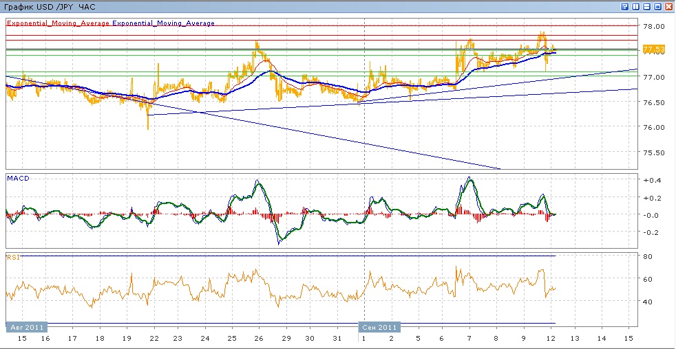The image size is (676, 349).
Task: Click the Сен 2011 month marker
Action: point(379,327)
